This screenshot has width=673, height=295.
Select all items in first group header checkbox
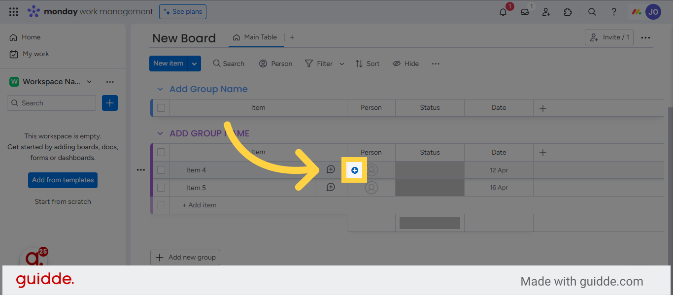coord(161,108)
